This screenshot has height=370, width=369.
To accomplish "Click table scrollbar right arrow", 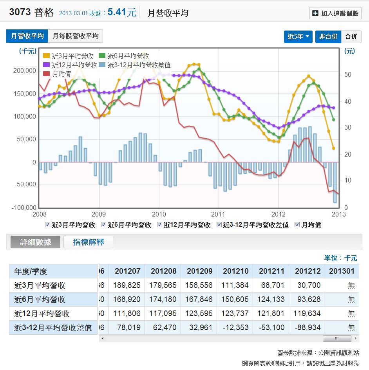I will coord(356,338).
